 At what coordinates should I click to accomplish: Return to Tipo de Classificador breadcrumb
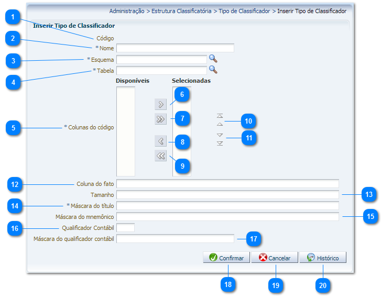click(x=244, y=10)
